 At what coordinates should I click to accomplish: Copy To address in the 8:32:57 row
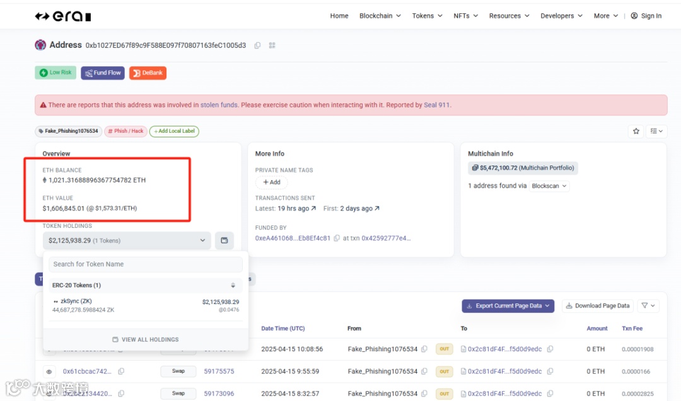pyautogui.click(x=550, y=393)
